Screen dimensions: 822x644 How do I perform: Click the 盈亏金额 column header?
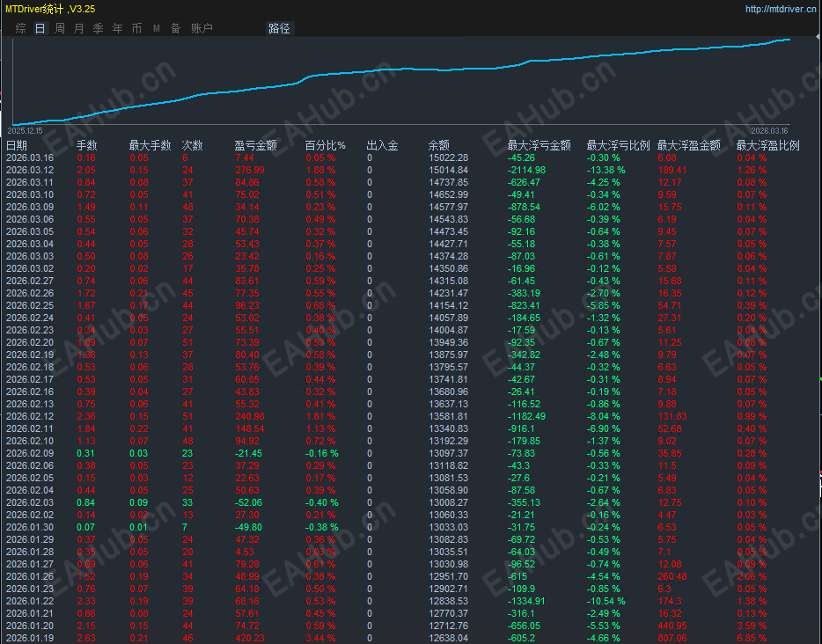255,145
